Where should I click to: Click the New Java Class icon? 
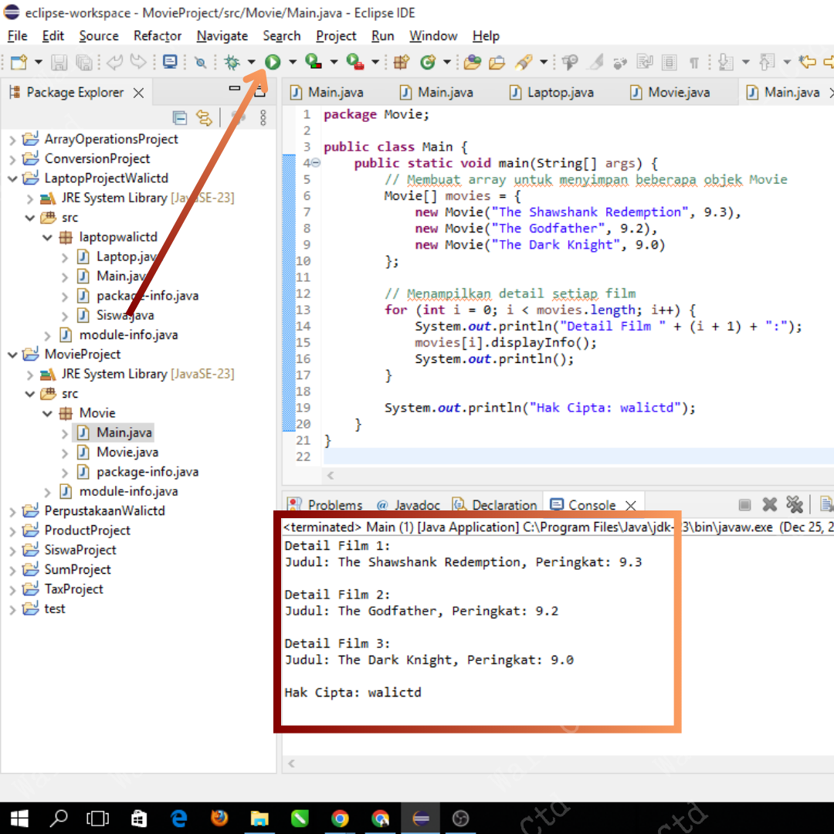click(x=428, y=62)
